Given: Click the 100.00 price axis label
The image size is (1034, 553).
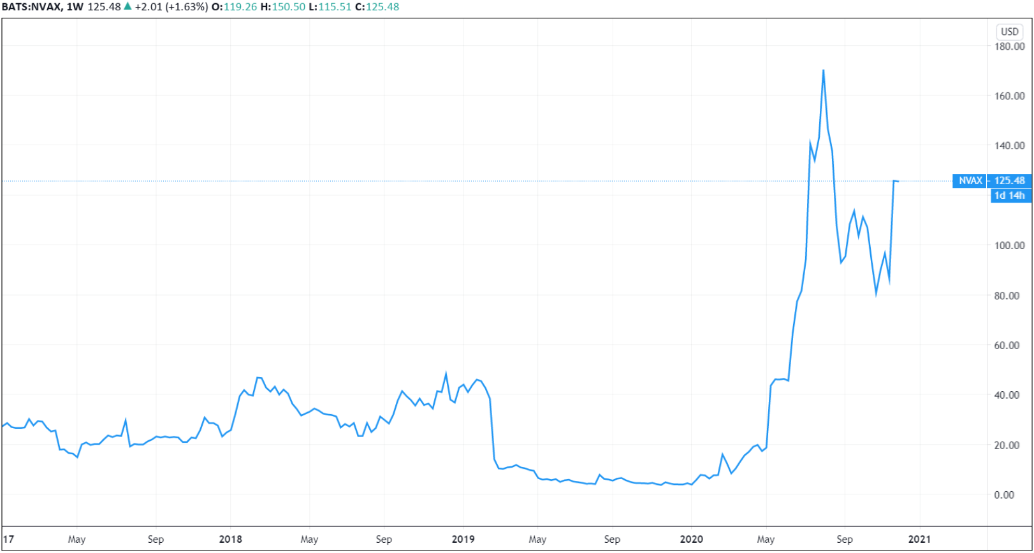Looking at the screenshot, I should tap(1009, 245).
